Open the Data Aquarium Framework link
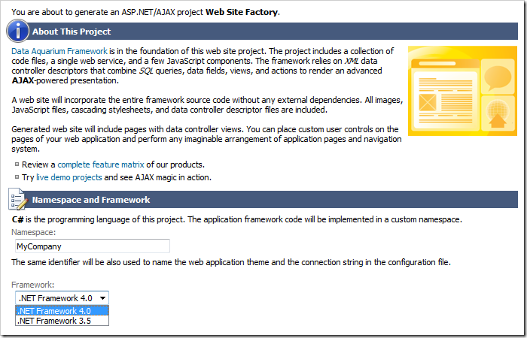 pyautogui.click(x=59, y=51)
